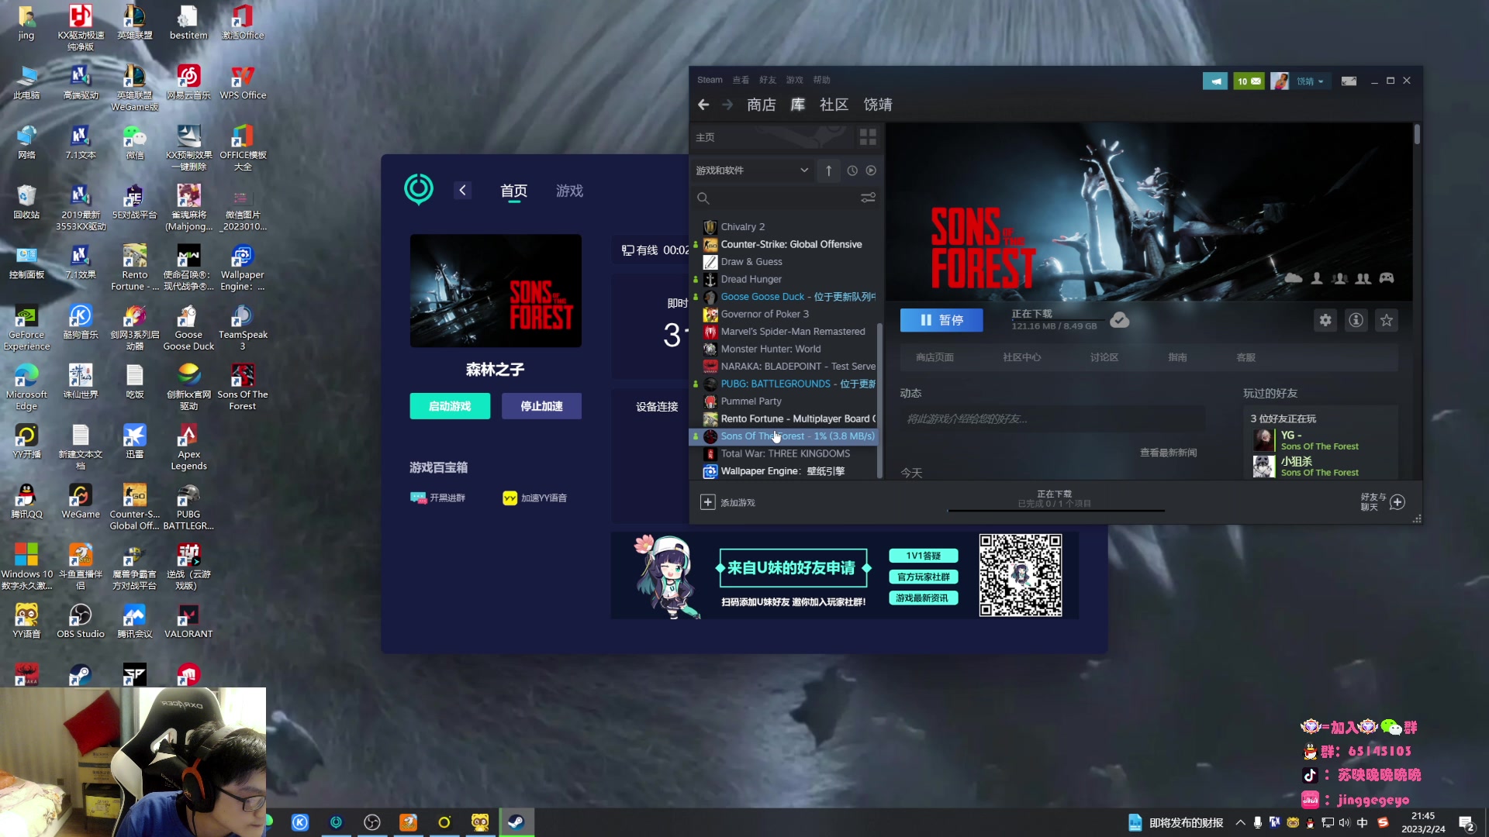This screenshot has height=837, width=1489.
Task: Click Steam Cloud icon on game banner
Action: (1294, 278)
